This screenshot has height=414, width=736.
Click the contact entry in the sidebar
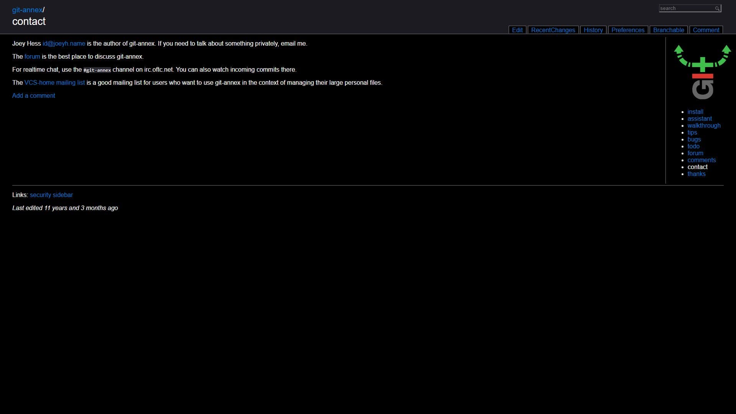[697, 167]
